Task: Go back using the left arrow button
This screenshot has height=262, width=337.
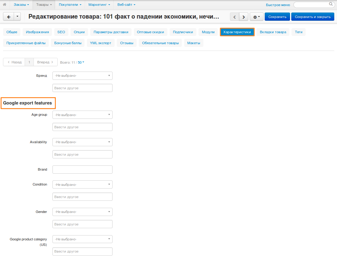Action: tap(9, 17)
